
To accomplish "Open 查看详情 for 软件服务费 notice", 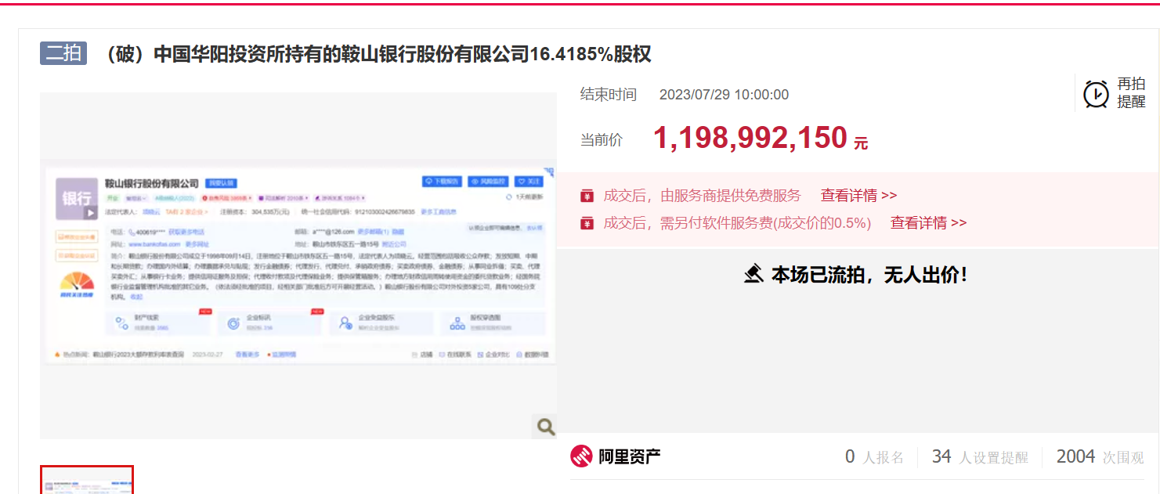I will pos(928,223).
